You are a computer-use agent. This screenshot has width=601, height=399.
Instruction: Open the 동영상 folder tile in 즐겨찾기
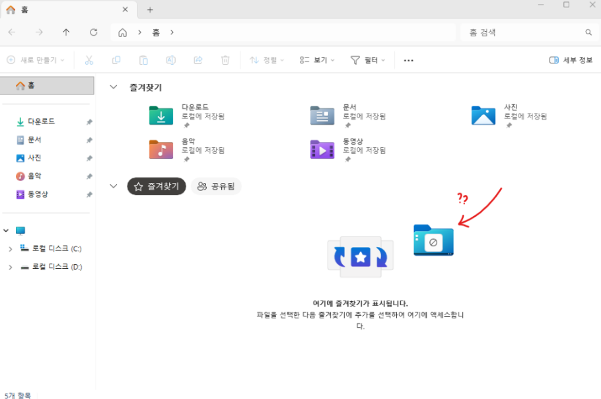(349, 149)
